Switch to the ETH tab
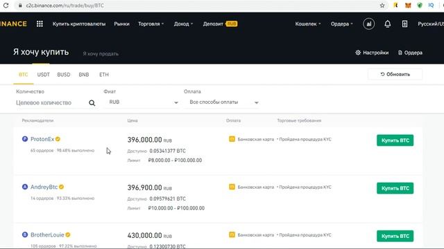Image resolution: width=444 pixels, height=249 pixels. coord(104,75)
